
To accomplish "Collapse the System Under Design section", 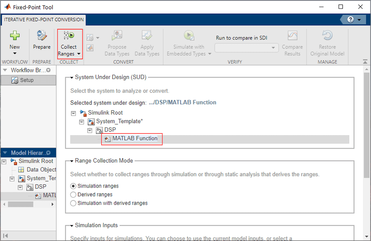I will click(71, 77).
